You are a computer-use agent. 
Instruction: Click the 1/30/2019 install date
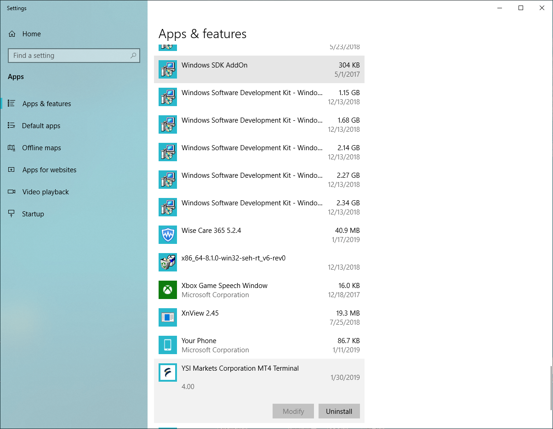345,378
